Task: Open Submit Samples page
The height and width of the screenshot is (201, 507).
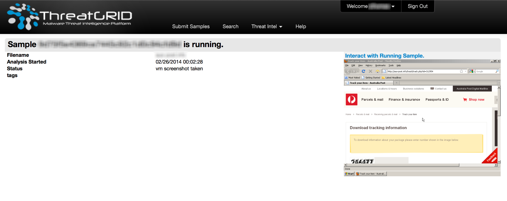Action: (x=191, y=27)
